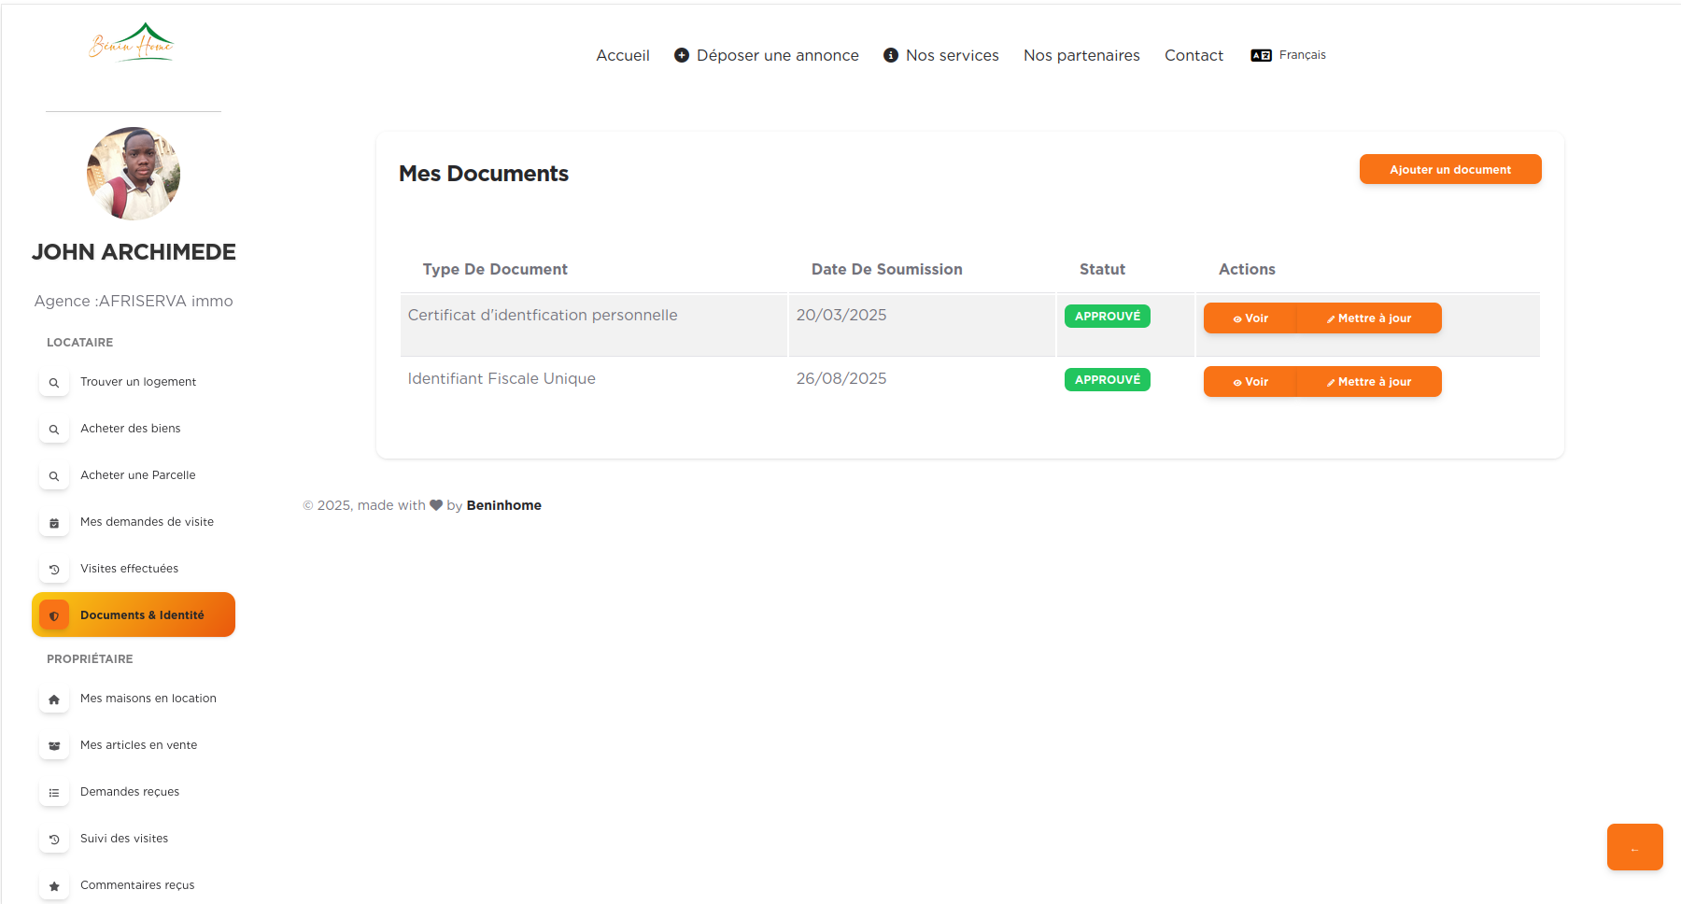1681x904 pixels.
Task: Click the star icon for Commentaires reçus
Action: [x=54, y=886]
